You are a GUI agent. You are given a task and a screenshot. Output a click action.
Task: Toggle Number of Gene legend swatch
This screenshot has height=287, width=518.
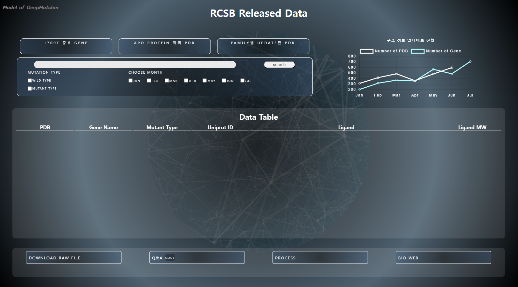pos(418,51)
